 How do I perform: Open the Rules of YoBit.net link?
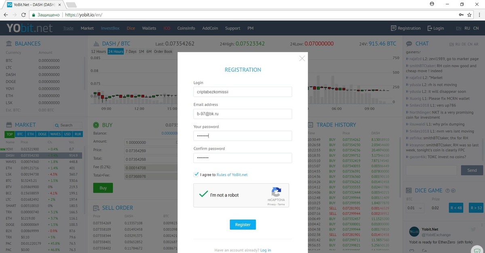232,175
